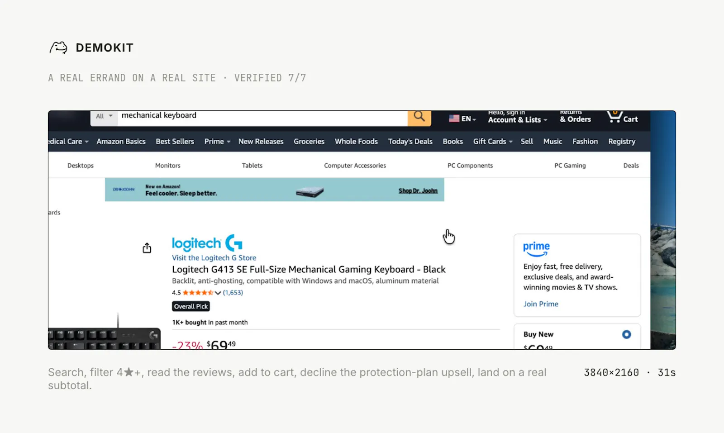This screenshot has width=724, height=433.
Task: Click the Overall Pick badge
Action: point(191,306)
